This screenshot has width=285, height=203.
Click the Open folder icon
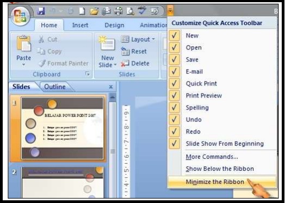tap(94, 11)
